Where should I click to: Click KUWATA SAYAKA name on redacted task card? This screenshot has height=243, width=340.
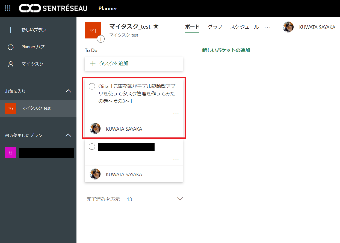coord(124,175)
